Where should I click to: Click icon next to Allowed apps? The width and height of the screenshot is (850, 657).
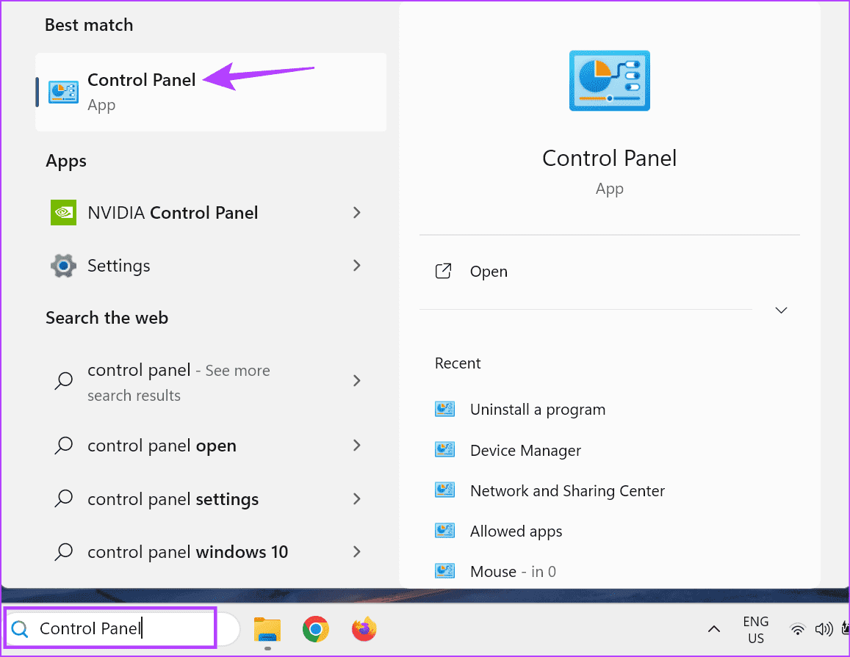click(x=444, y=531)
